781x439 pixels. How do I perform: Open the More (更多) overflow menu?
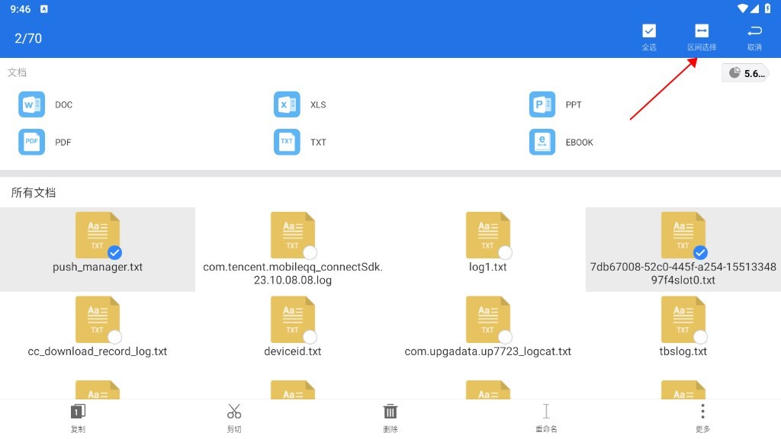click(x=702, y=412)
